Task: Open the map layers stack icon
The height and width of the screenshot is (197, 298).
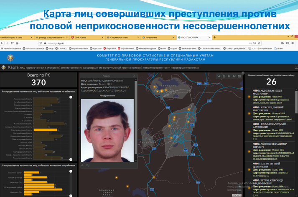Action: tap(234, 76)
